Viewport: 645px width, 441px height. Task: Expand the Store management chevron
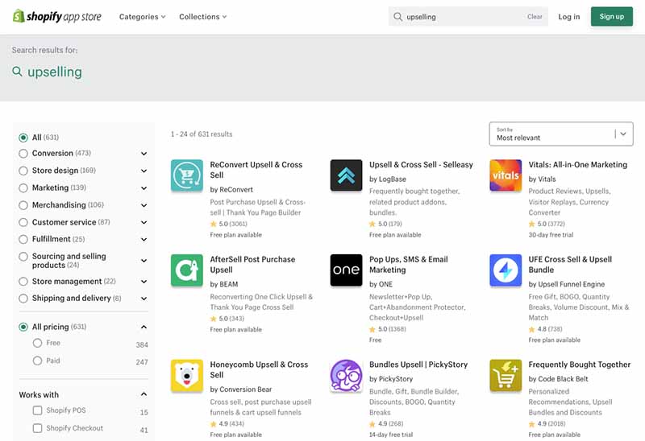pos(144,282)
